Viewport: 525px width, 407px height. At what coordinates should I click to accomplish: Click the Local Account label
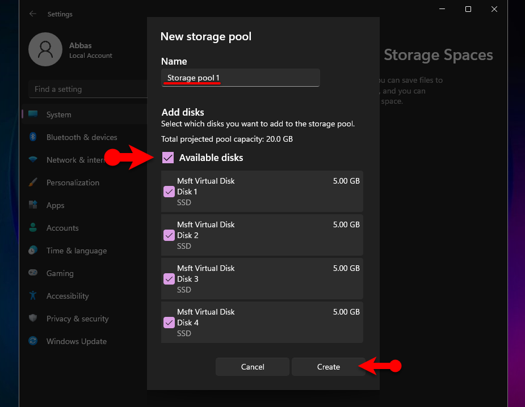[x=91, y=56]
